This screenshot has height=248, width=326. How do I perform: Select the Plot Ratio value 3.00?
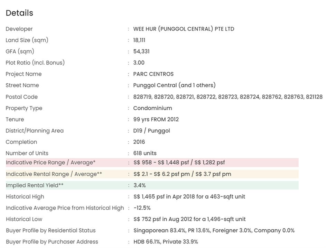click(139, 63)
